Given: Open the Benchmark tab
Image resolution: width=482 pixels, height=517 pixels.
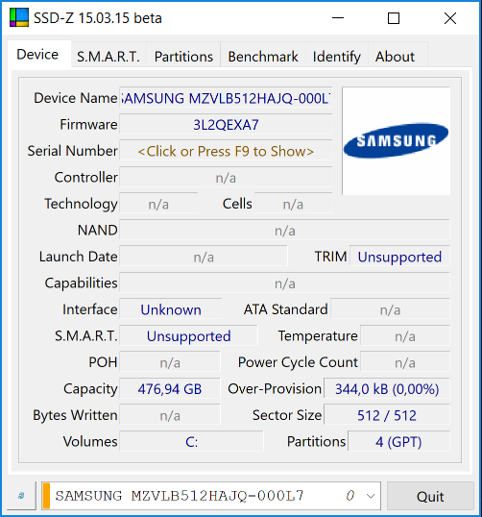Looking at the screenshot, I should click(263, 57).
